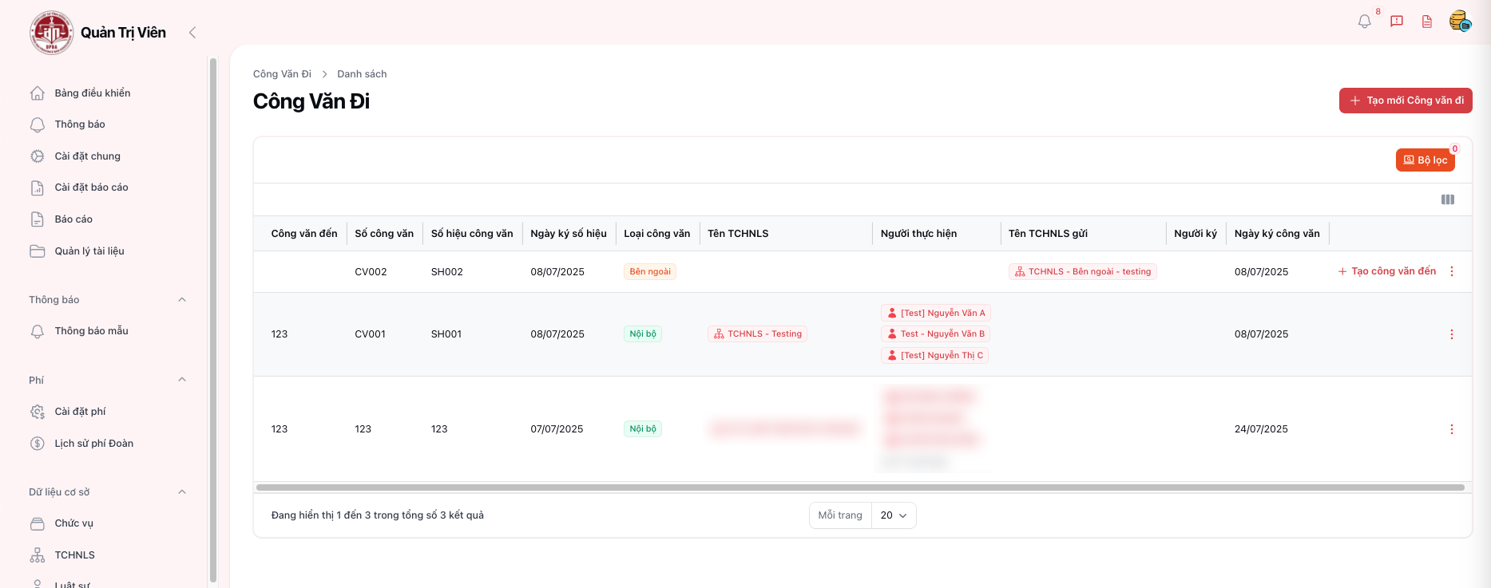
Task: Open row actions menu for CV001
Action: point(1452,334)
